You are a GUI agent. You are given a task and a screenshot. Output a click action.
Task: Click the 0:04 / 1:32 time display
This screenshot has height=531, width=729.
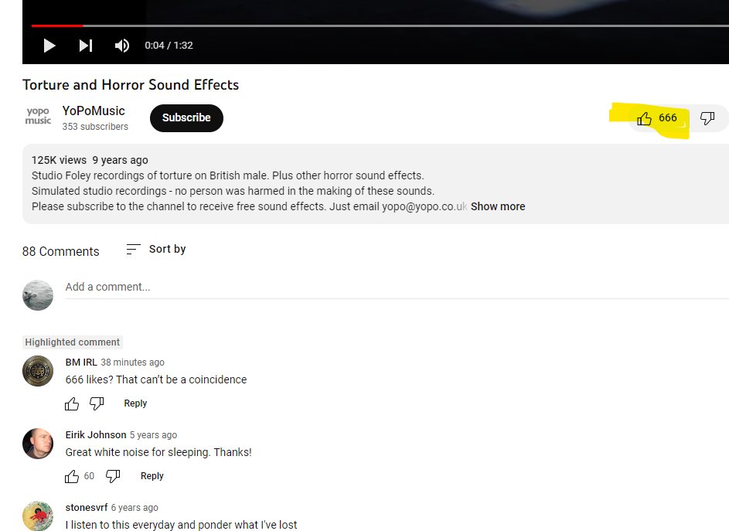pyautogui.click(x=169, y=46)
